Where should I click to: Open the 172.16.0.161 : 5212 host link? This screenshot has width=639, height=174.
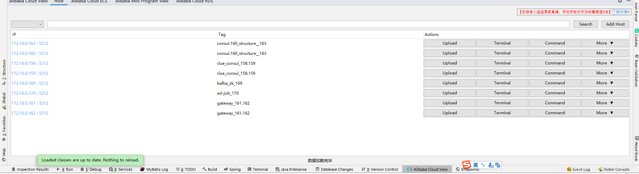30,103
